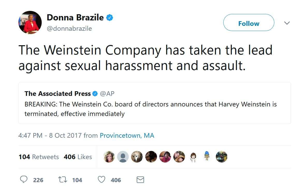Click The Associated Press verified badge
Viewport: 308px width, 193px height.
(x=95, y=94)
